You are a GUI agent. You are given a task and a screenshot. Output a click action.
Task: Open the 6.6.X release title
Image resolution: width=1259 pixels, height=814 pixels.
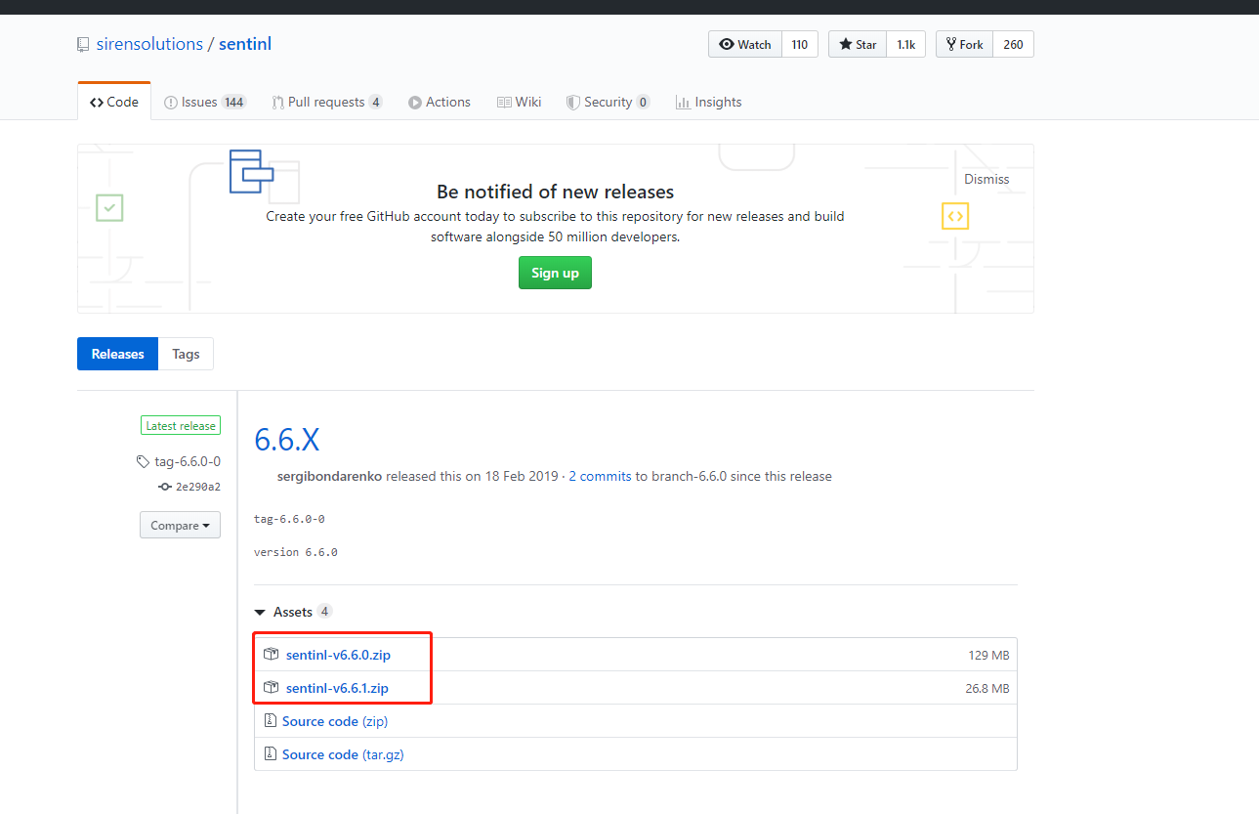point(287,440)
